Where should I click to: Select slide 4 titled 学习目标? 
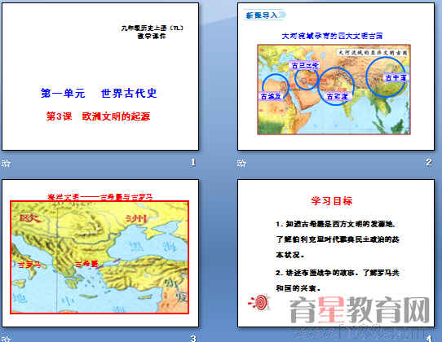336,253
